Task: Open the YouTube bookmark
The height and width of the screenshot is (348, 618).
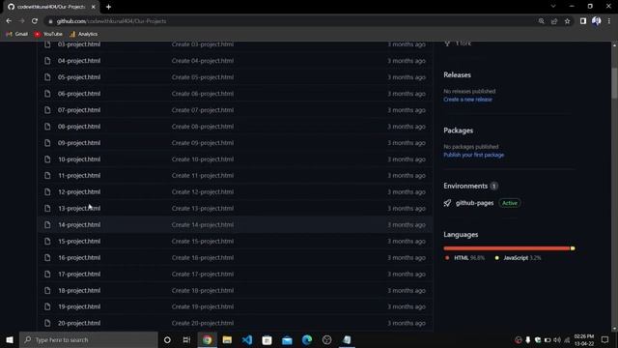Action: (x=48, y=35)
